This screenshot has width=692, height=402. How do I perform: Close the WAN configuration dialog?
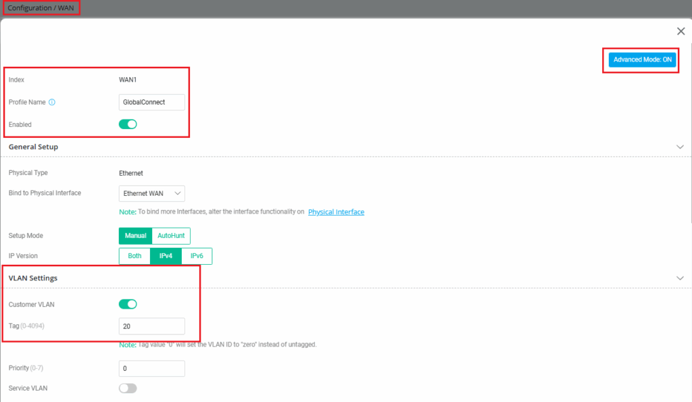(x=681, y=31)
